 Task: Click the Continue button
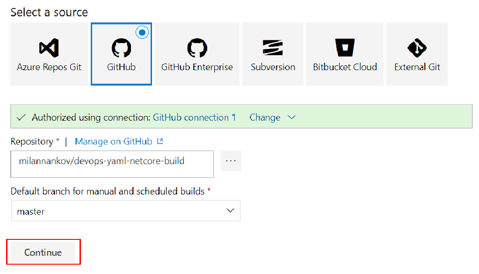(x=43, y=252)
